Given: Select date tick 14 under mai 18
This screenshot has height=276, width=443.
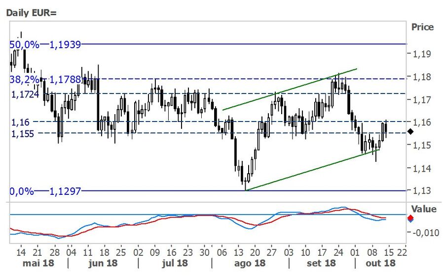Looking at the screenshot, I should click(x=21, y=252).
